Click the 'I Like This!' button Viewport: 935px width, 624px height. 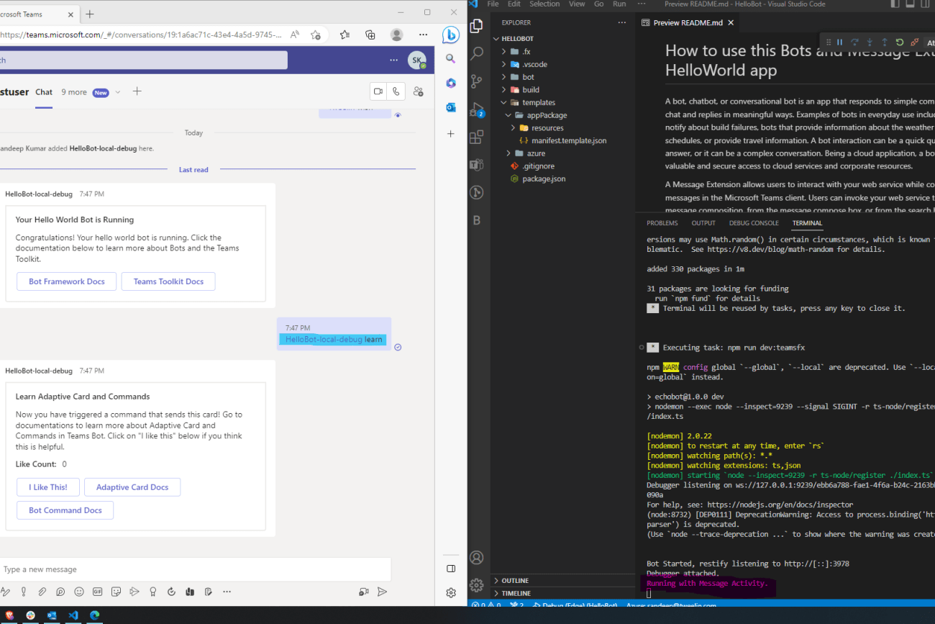[48, 487]
